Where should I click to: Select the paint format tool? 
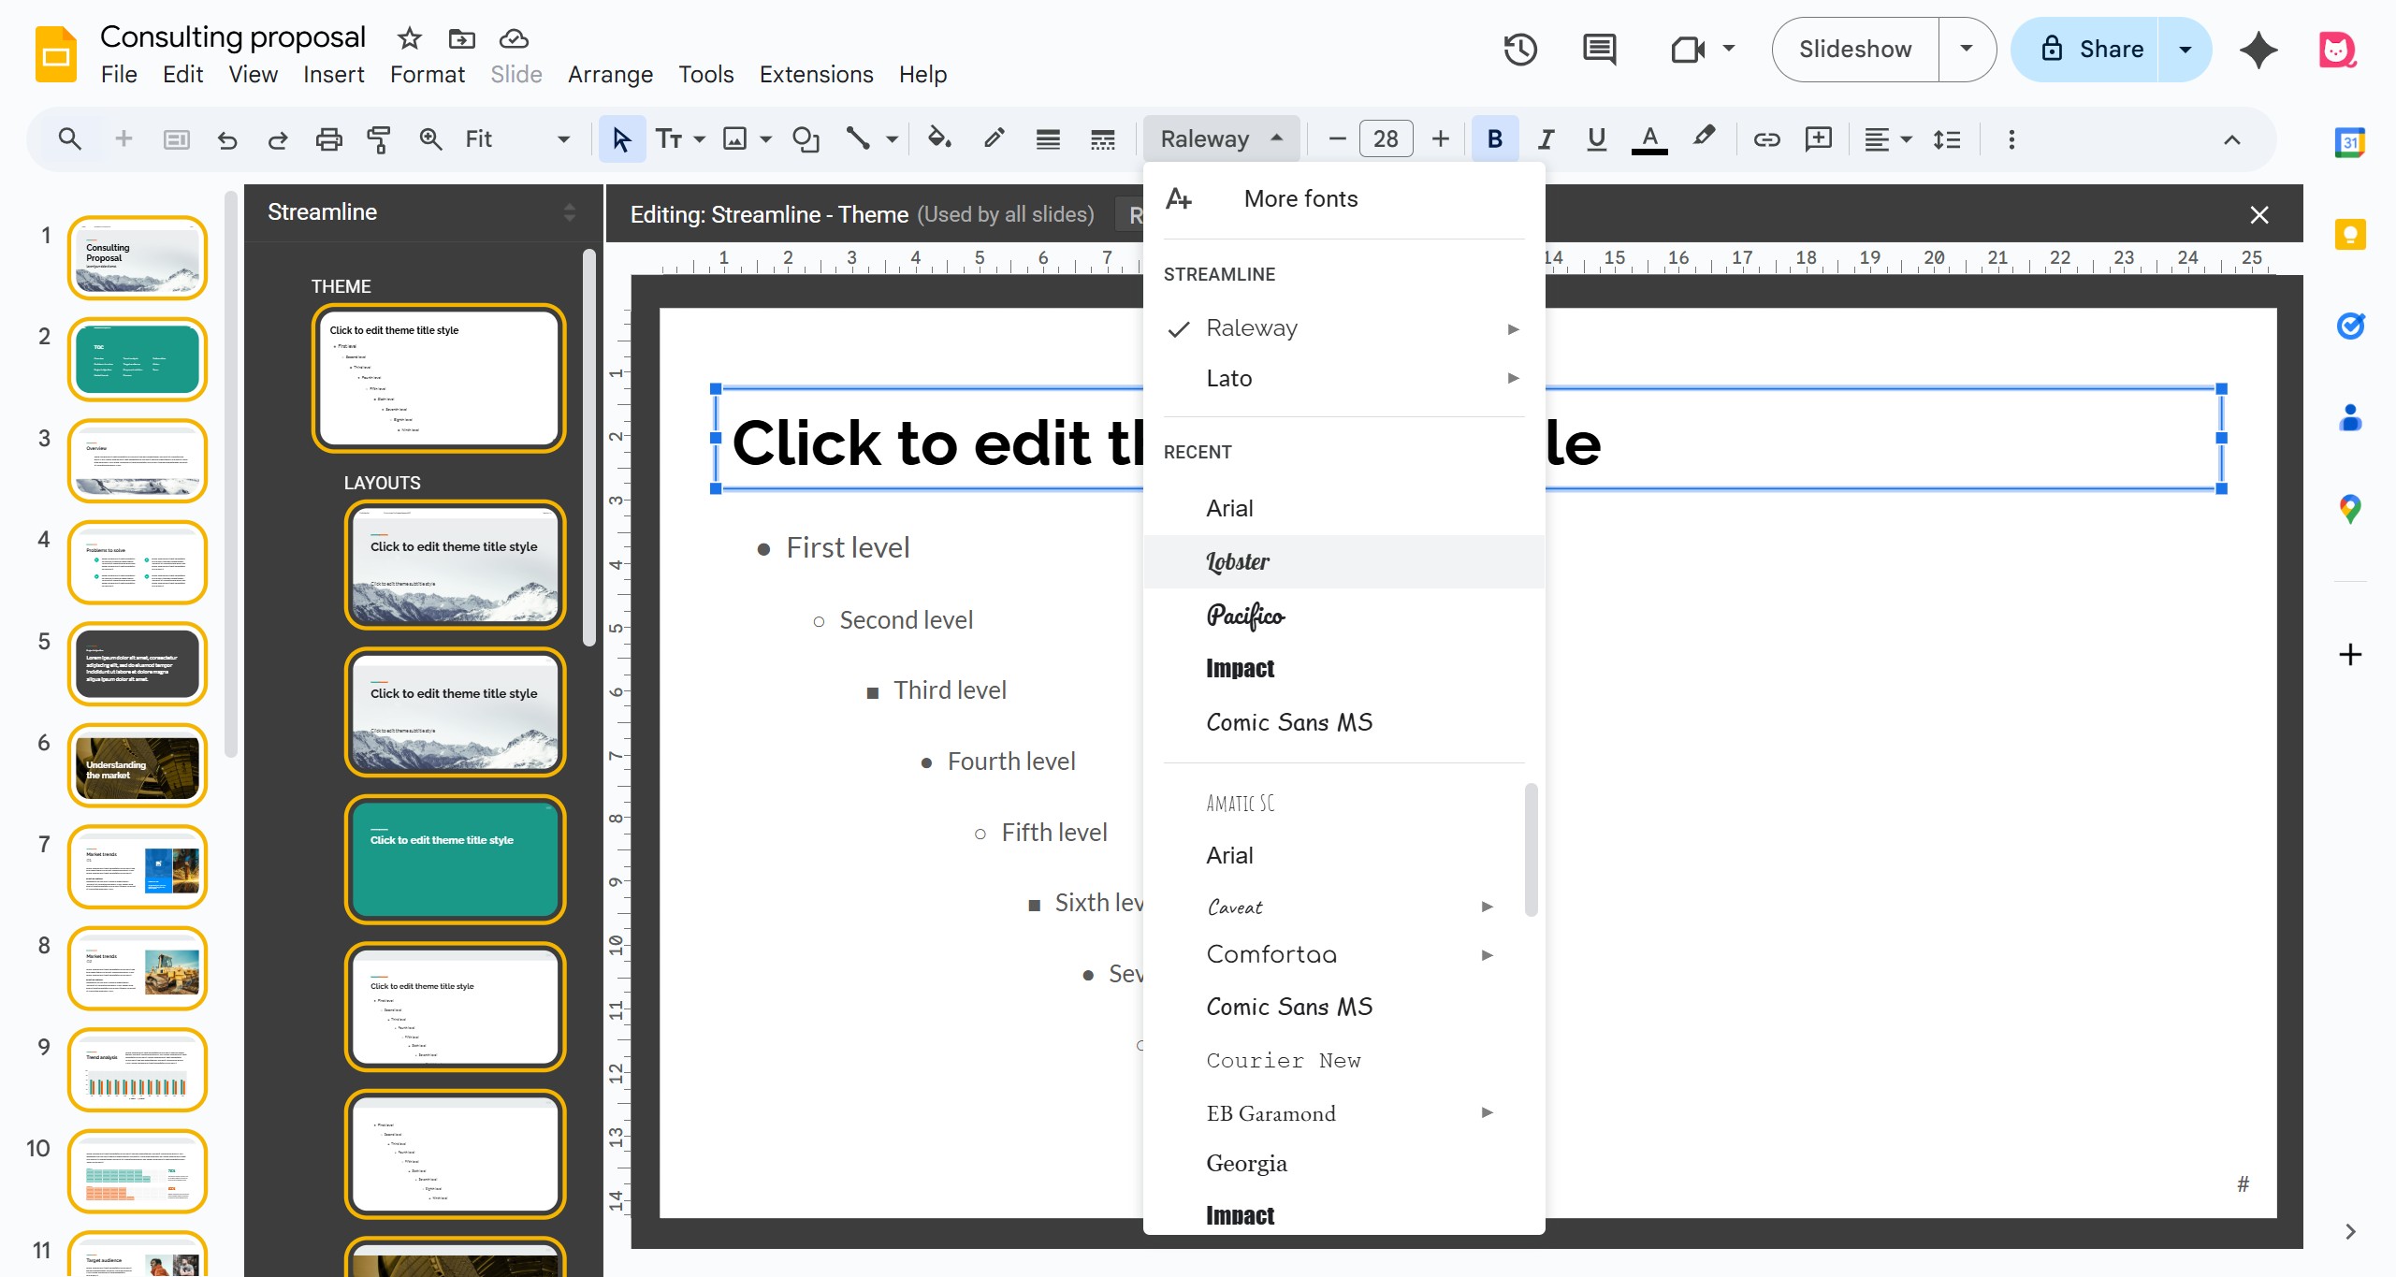pyautogui.click(x=379, y=139)
